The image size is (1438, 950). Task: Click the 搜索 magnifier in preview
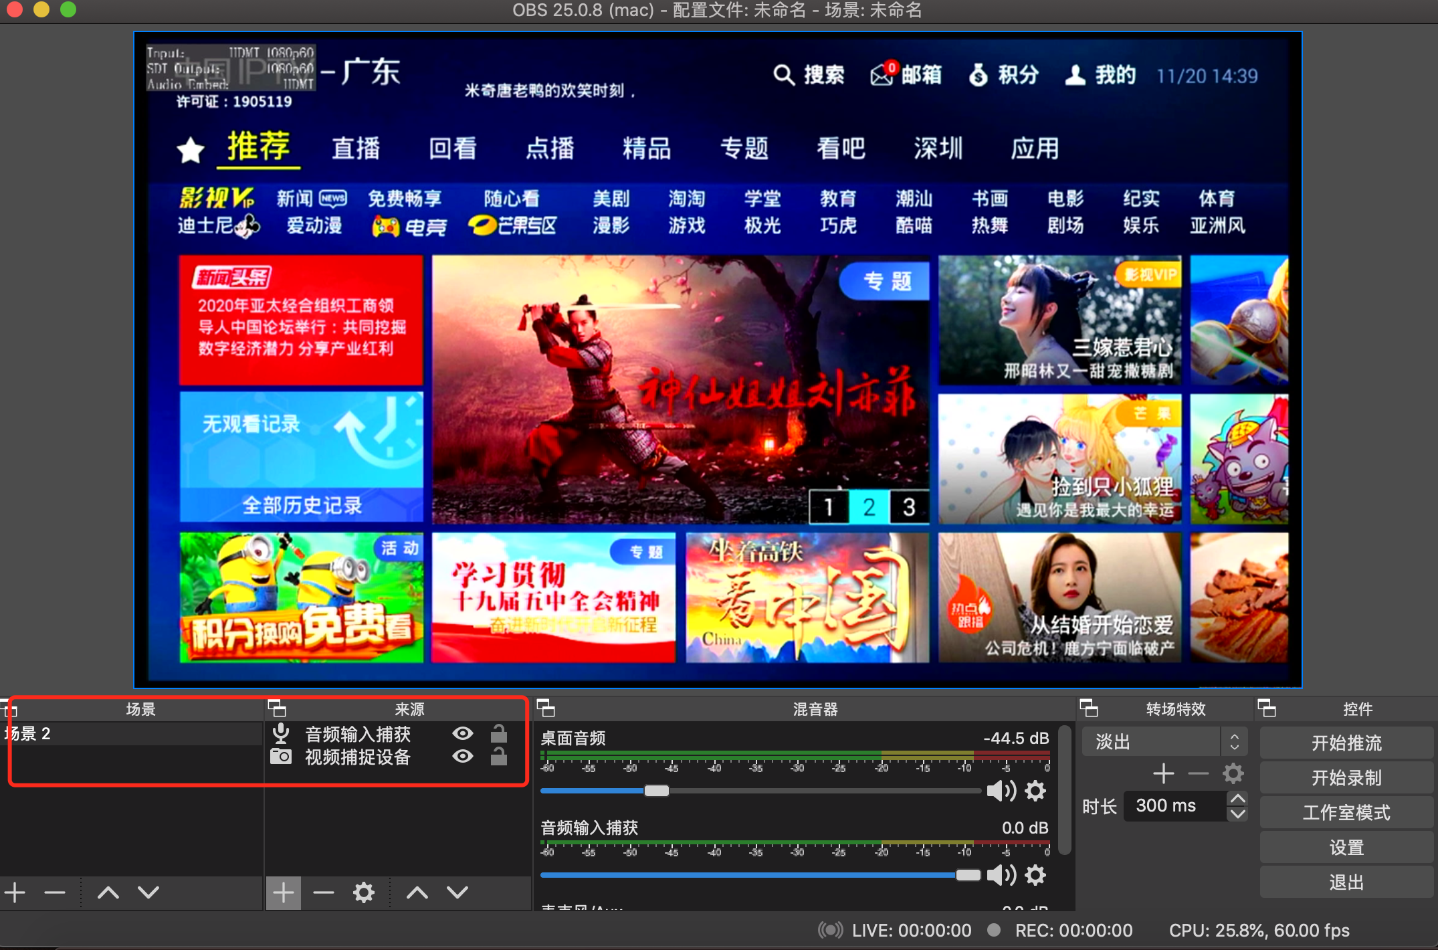(784, 74)
